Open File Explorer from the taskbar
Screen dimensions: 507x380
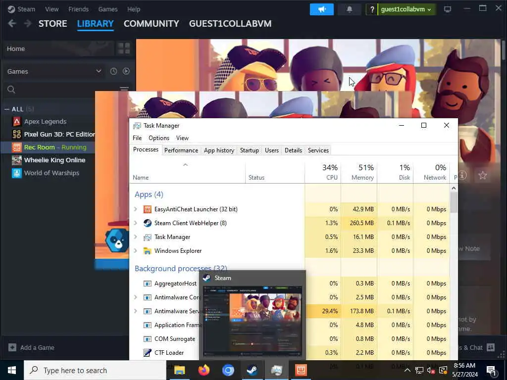(x=179, y=370)
